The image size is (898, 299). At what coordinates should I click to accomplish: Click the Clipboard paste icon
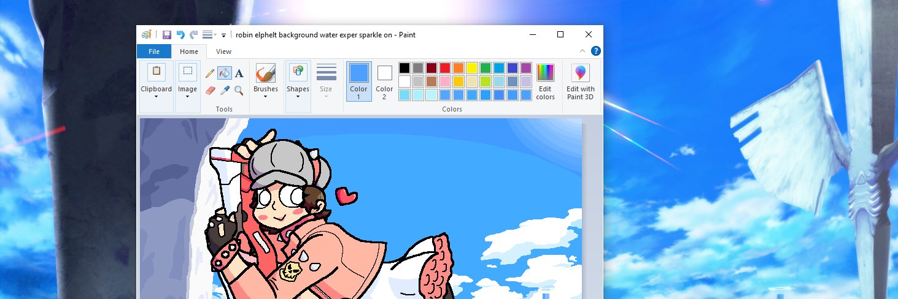pos(157,72)
